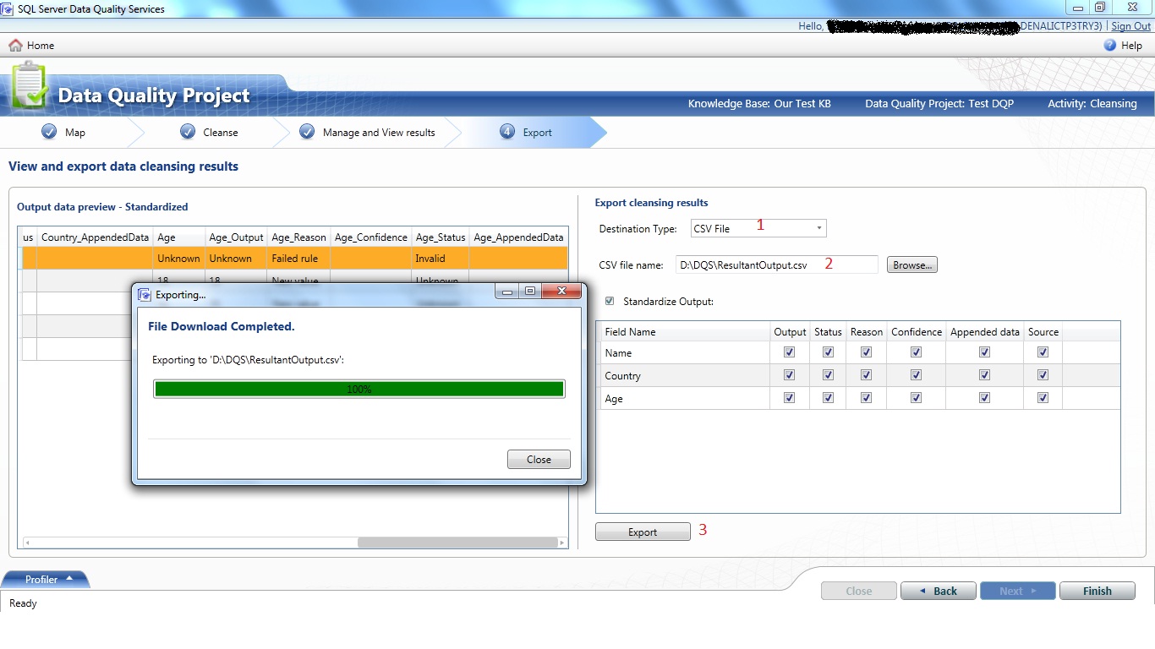
Task: Click the Age_Reason column header
Action: (x=298, y=237)
